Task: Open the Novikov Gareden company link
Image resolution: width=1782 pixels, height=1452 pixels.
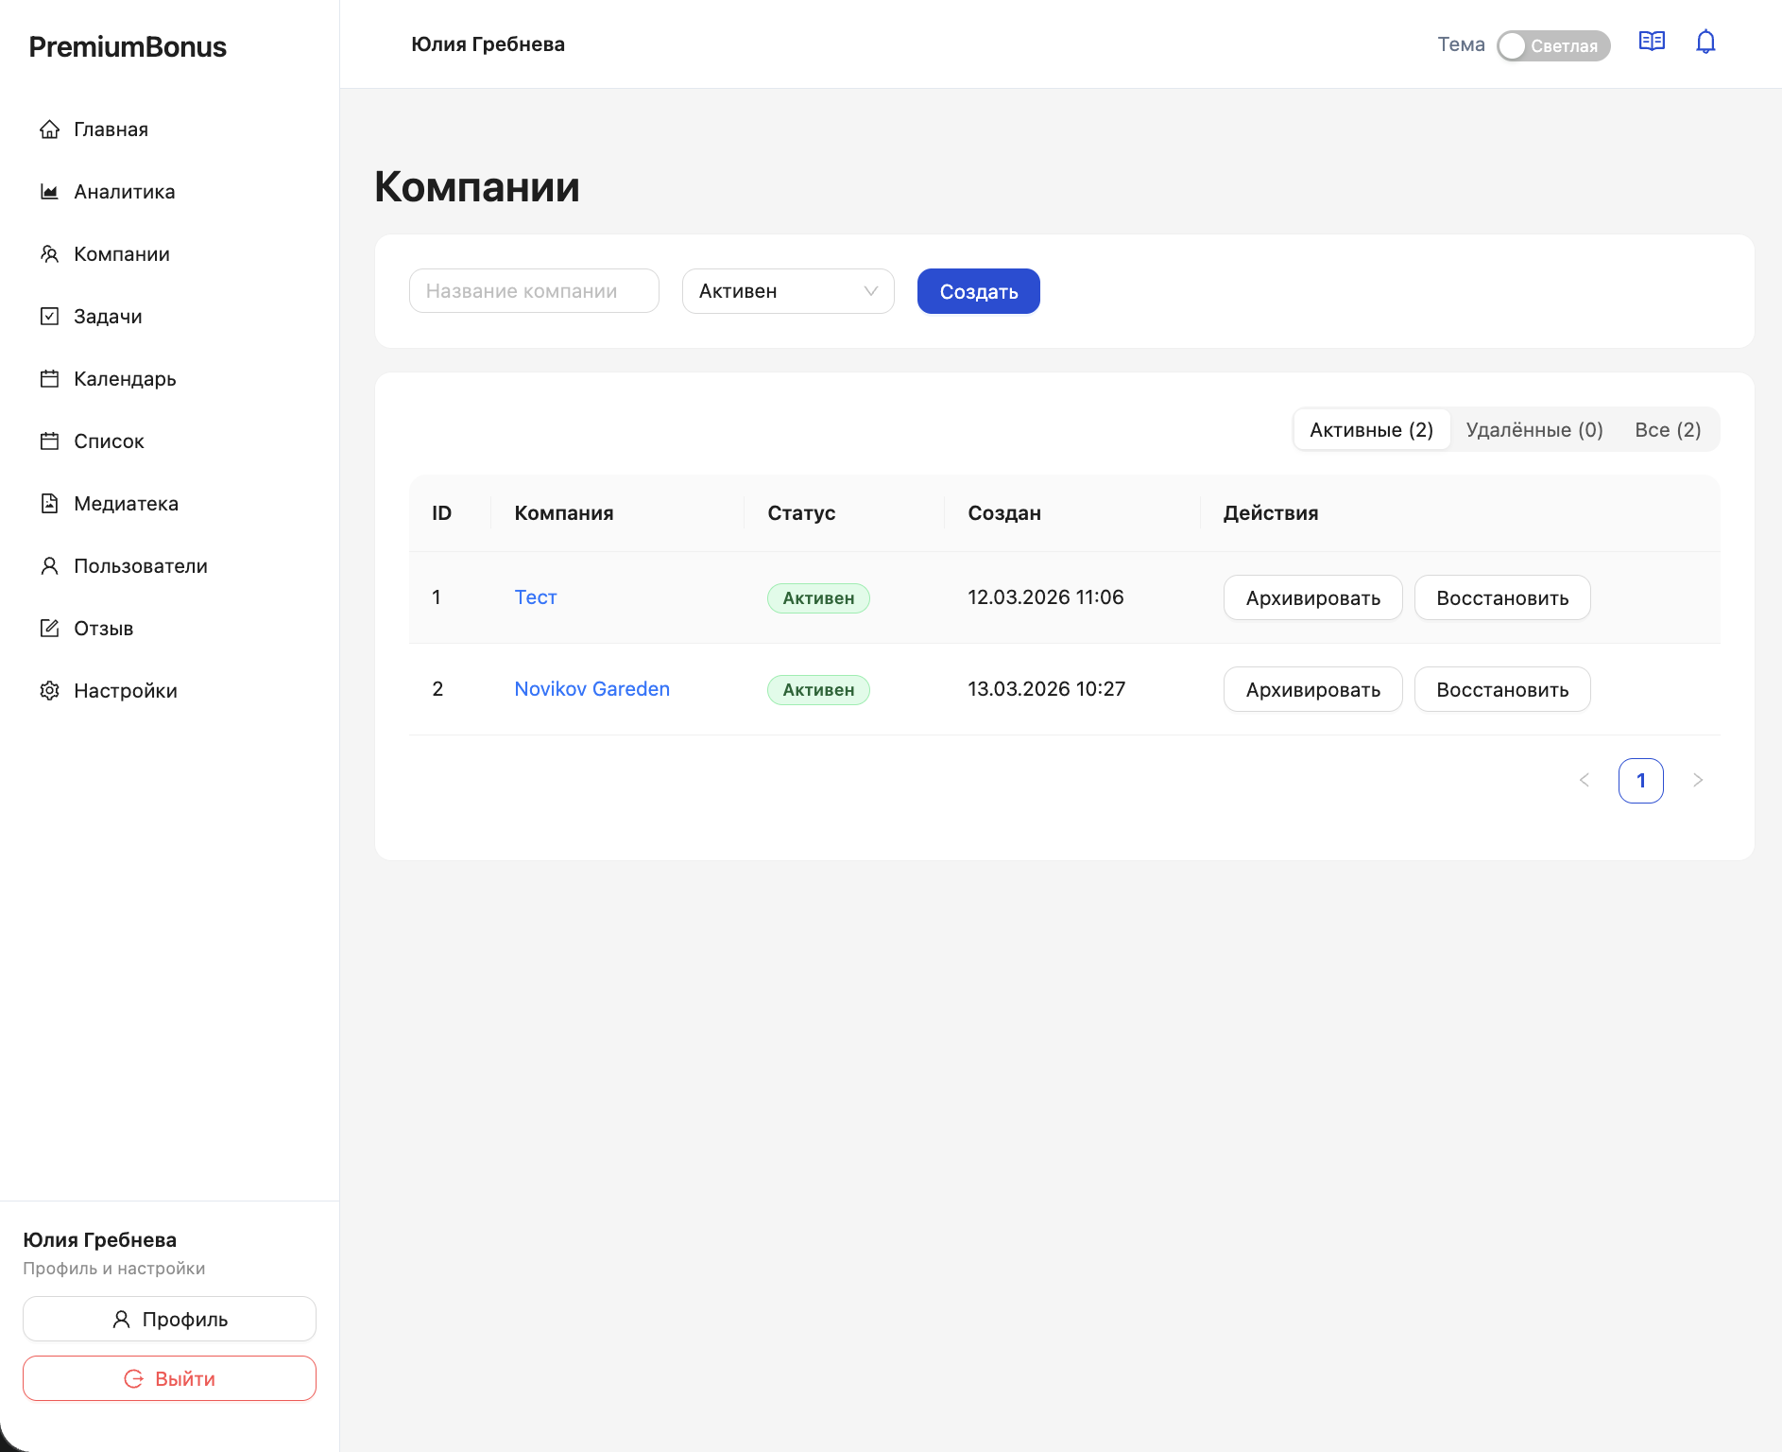Action: [x=591, y=689]
